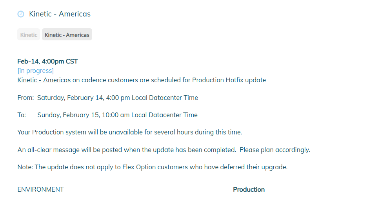Click Local Datacenter Time in To line
369x203 pixels.
tap(164, 115)
